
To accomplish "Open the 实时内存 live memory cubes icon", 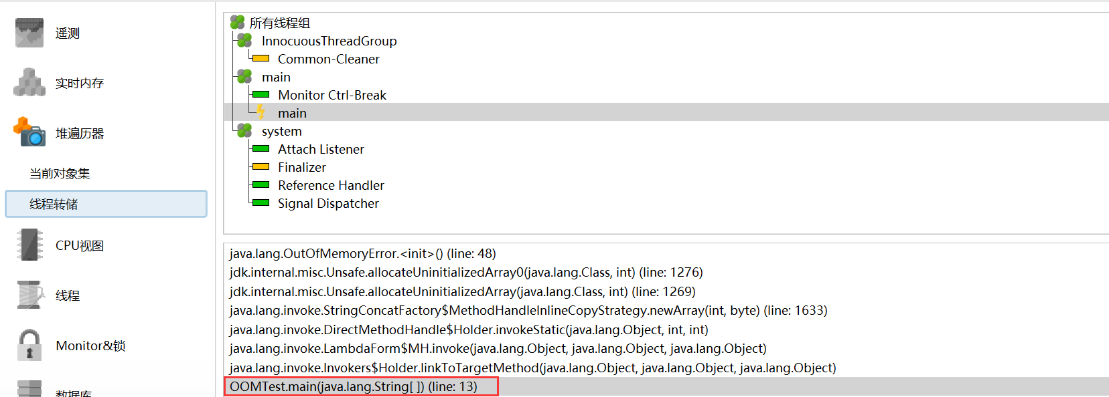I will 29,82.
